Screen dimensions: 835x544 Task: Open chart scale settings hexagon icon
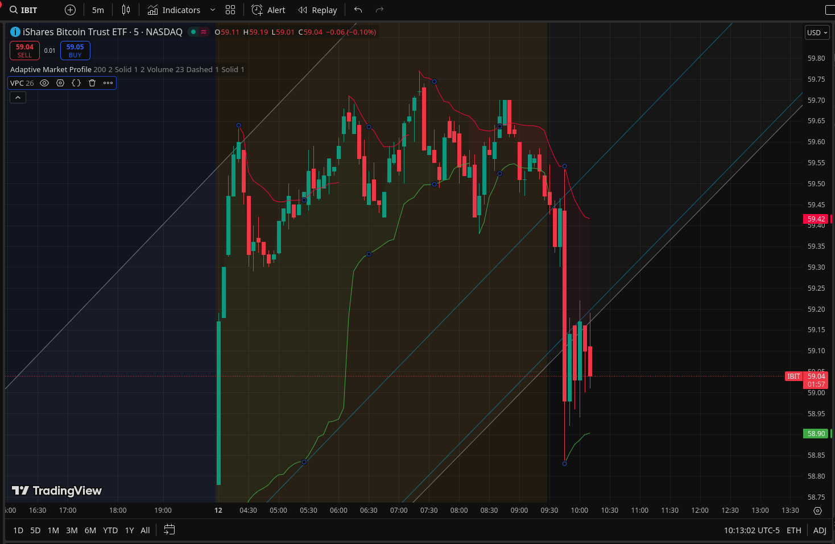coord(817,510)
